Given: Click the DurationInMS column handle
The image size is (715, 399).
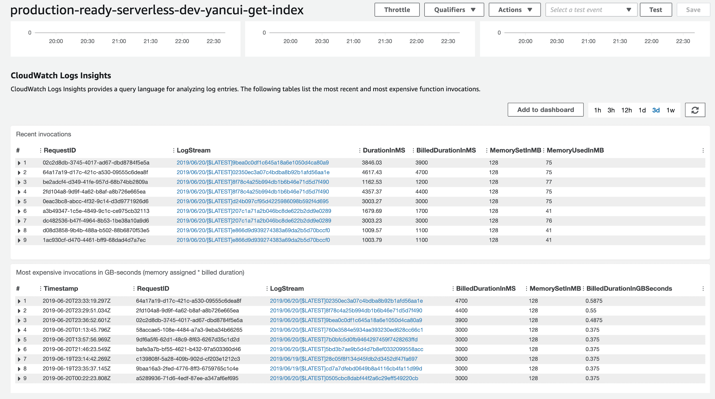Looking at the screenshot, I should pyautogui.click(x=359, y=150).
